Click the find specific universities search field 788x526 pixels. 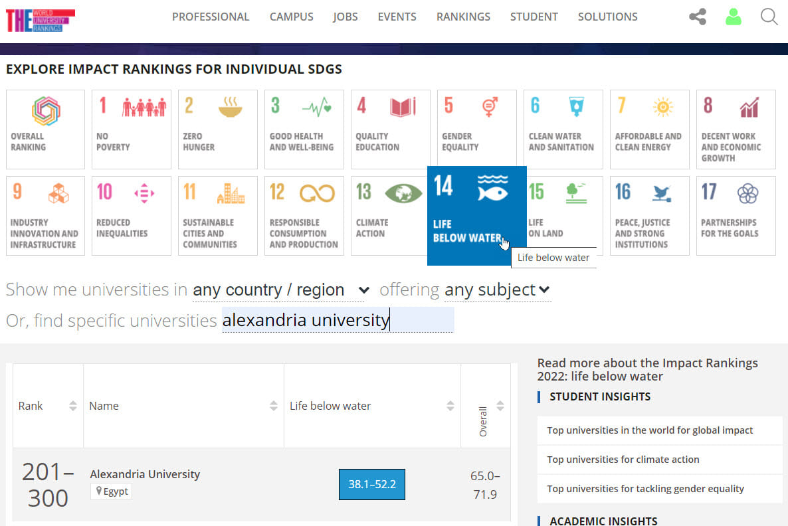(x=338, y=320)
